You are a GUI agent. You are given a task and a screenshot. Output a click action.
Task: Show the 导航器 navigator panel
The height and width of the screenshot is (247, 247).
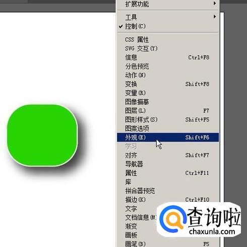[168, 164]
